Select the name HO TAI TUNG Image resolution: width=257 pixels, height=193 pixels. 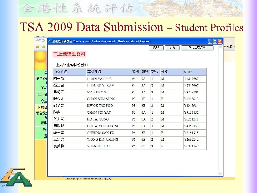[x=98, y=119]
